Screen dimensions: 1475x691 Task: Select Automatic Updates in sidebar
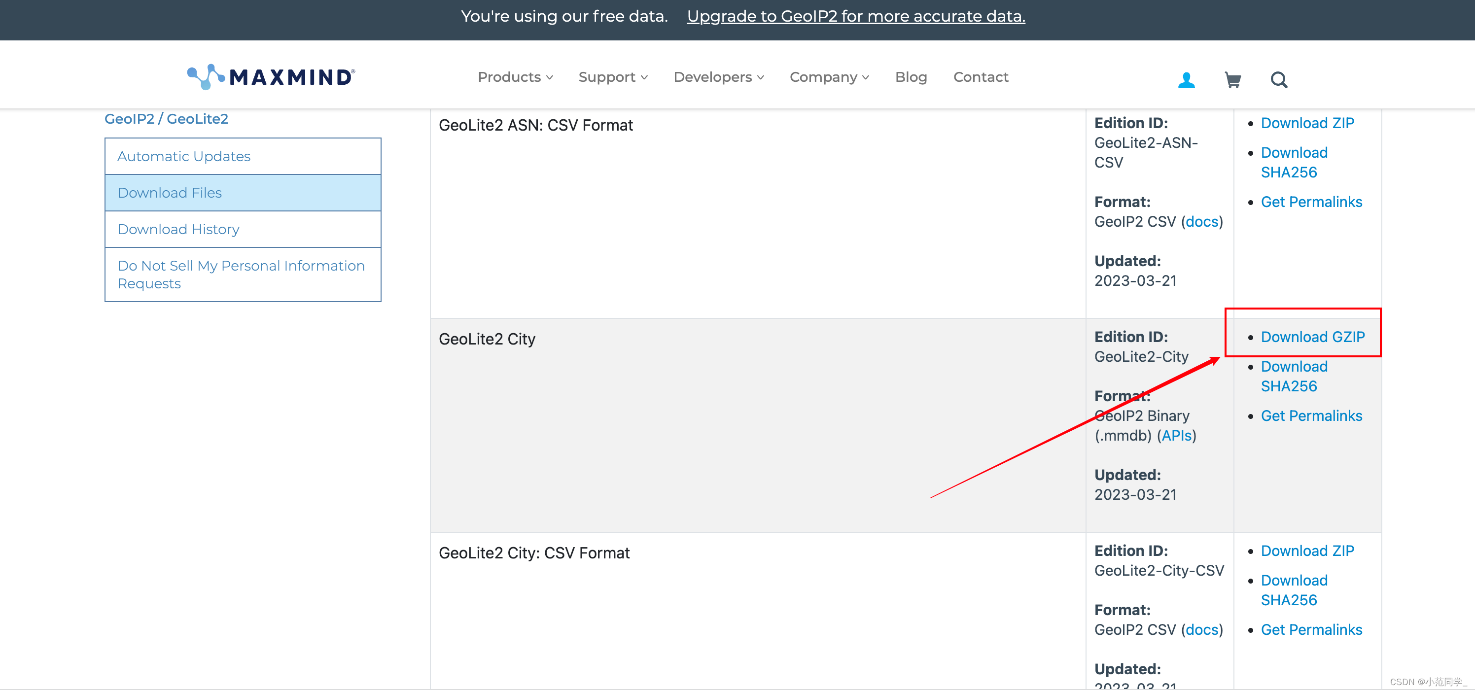(x=184, y=156)
